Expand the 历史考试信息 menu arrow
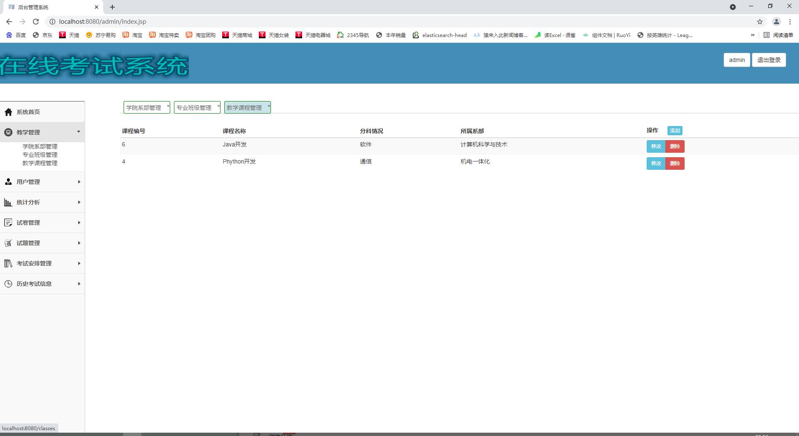 coord(79,284)
